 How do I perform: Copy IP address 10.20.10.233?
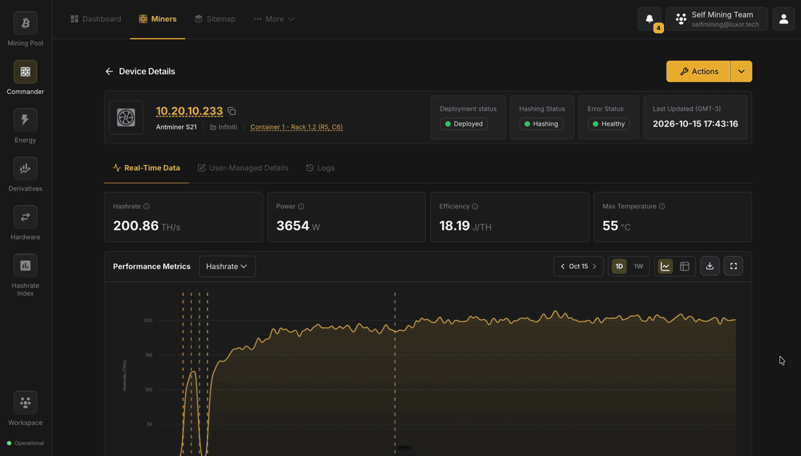(x=232, y=111)
